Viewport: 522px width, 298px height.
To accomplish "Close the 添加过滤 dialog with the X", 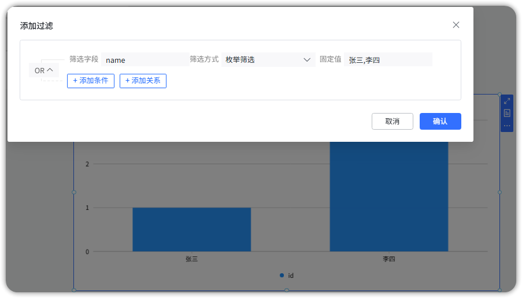I will [456, 25].
